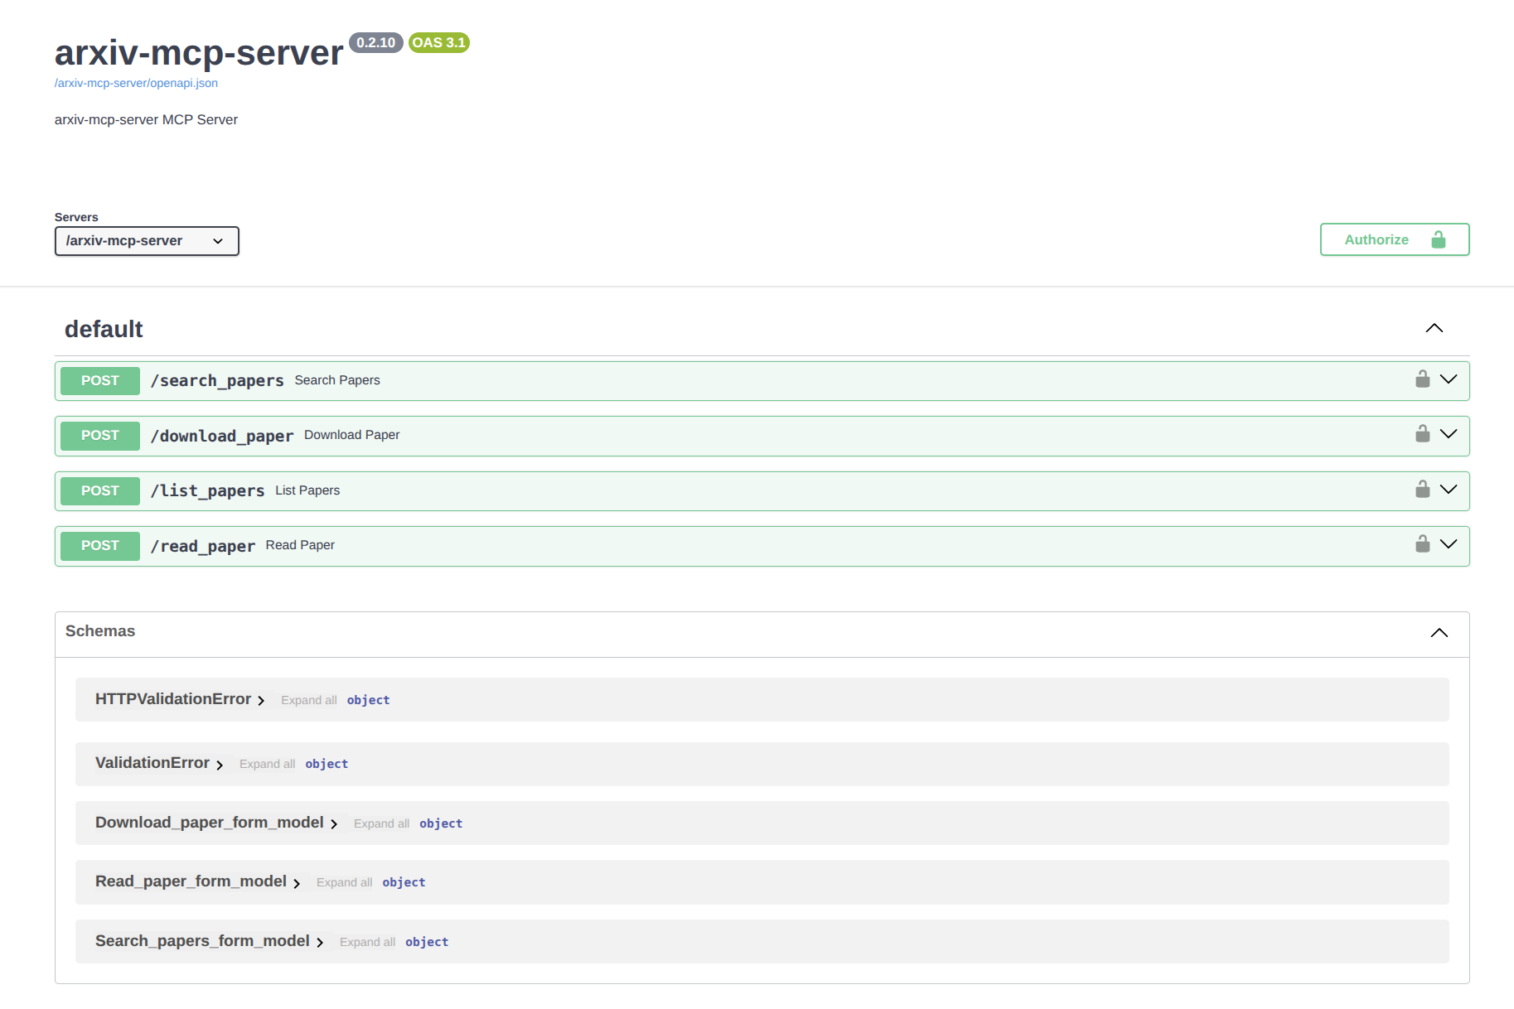
Task: Click the POST badge for /search_papers
Action: click(x=100, y=380)
